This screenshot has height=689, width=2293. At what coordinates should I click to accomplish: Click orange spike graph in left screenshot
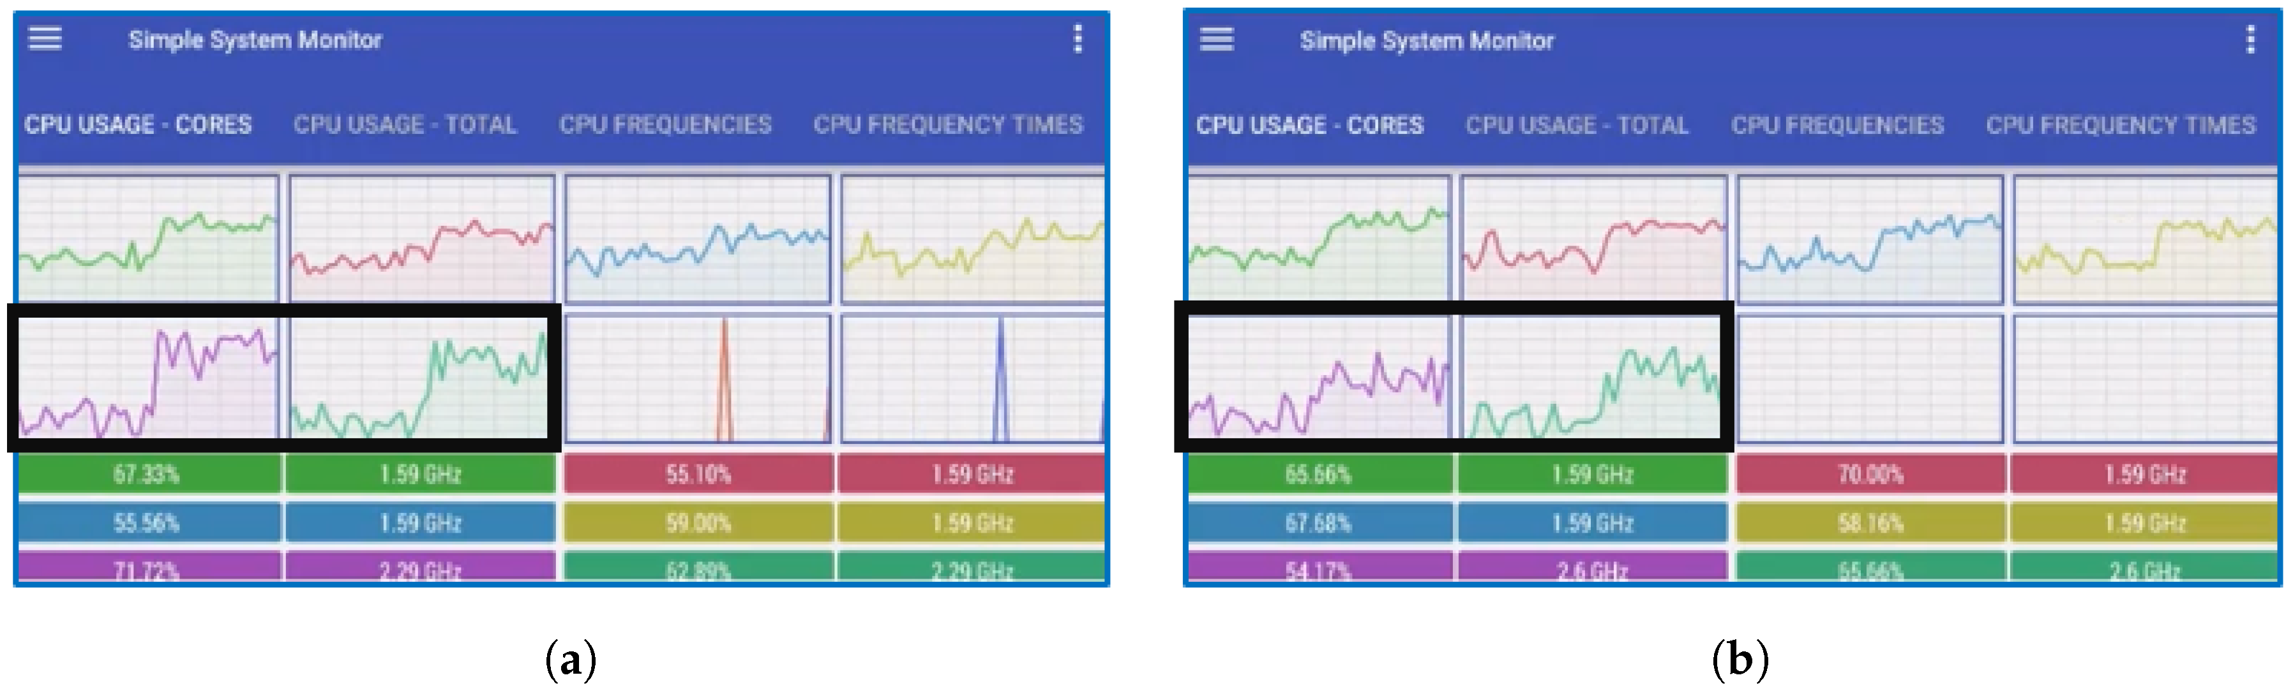point(698,378)
